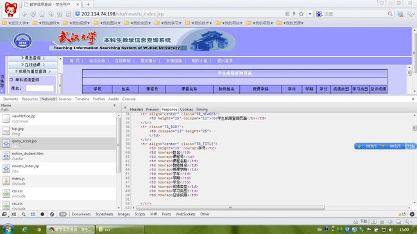Close the devtools panel with X
The image size is (417, 234).
click(413, 99)
